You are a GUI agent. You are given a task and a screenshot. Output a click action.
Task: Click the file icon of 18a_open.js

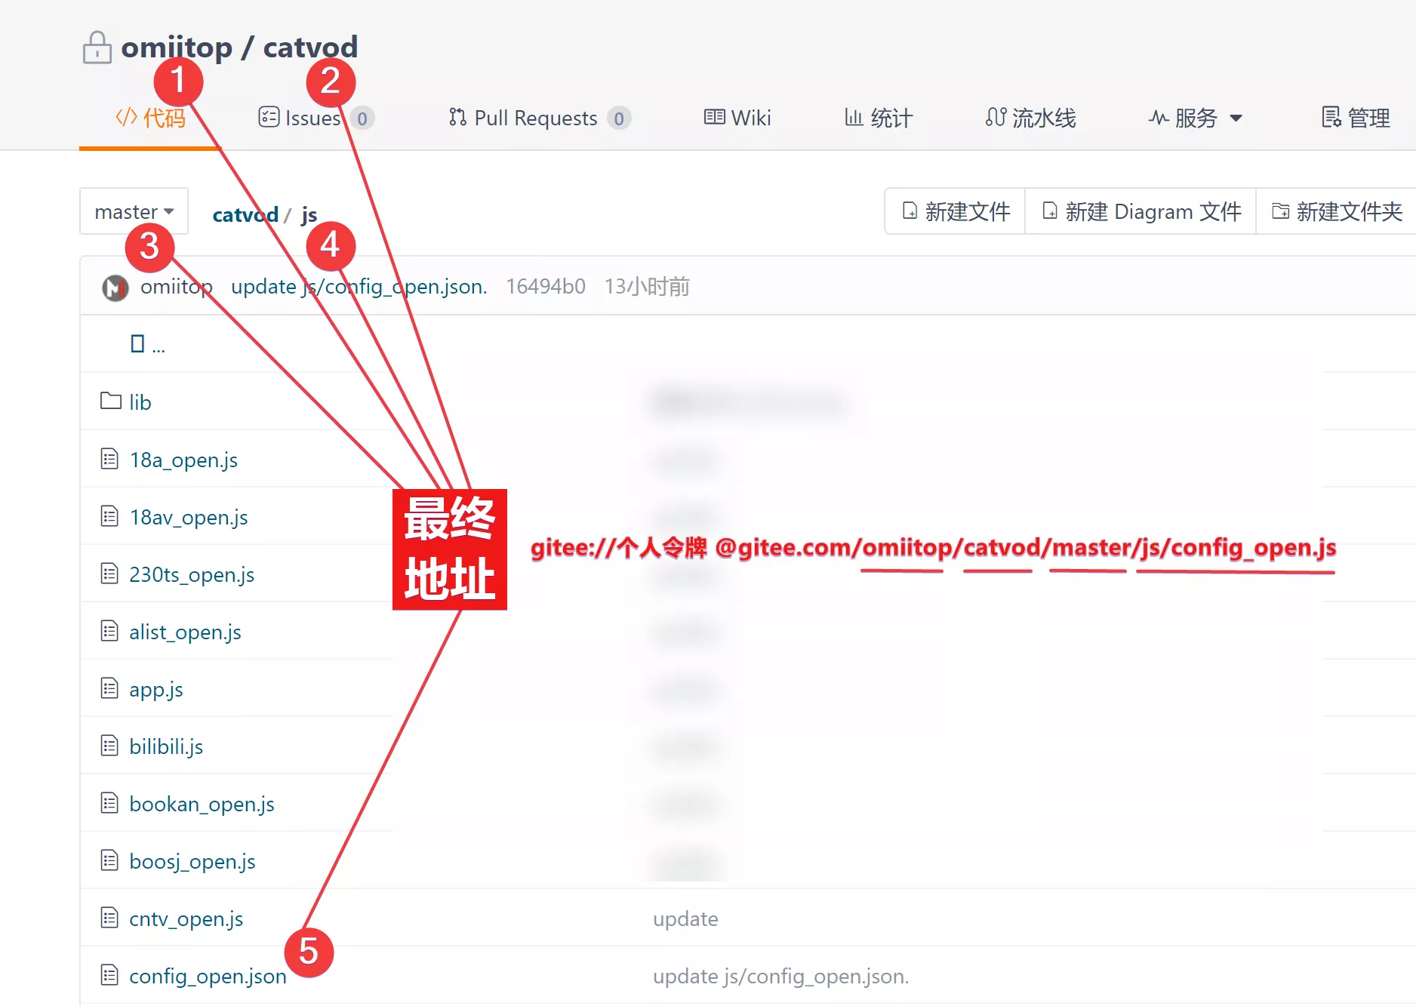[x=109, y=459]
